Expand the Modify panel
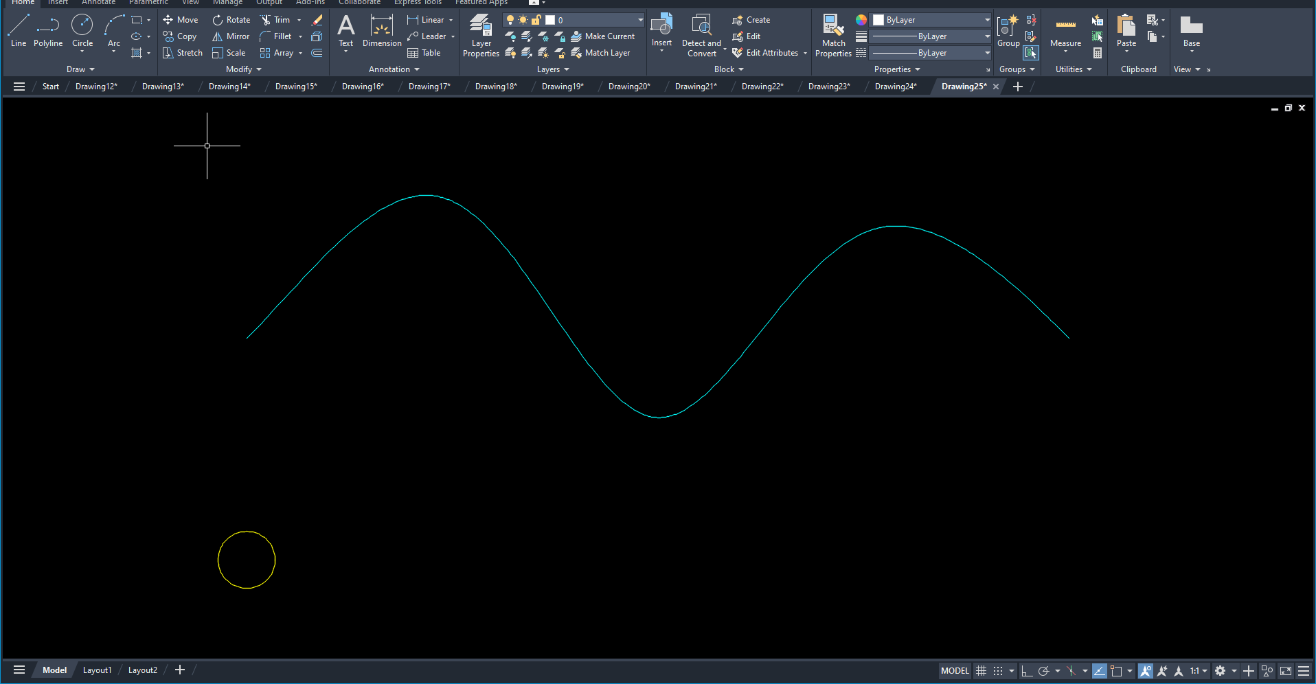This screenshot has height=684, width=1316. [x=244, y=69]
